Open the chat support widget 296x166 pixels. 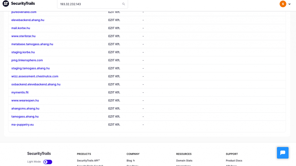283,153
